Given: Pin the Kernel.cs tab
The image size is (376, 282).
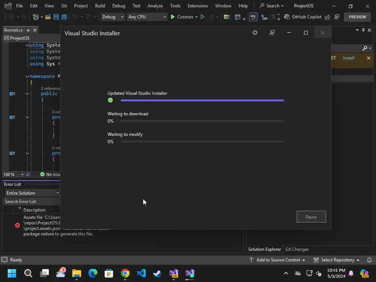Looking at the screenshot, I should (28, 30).
